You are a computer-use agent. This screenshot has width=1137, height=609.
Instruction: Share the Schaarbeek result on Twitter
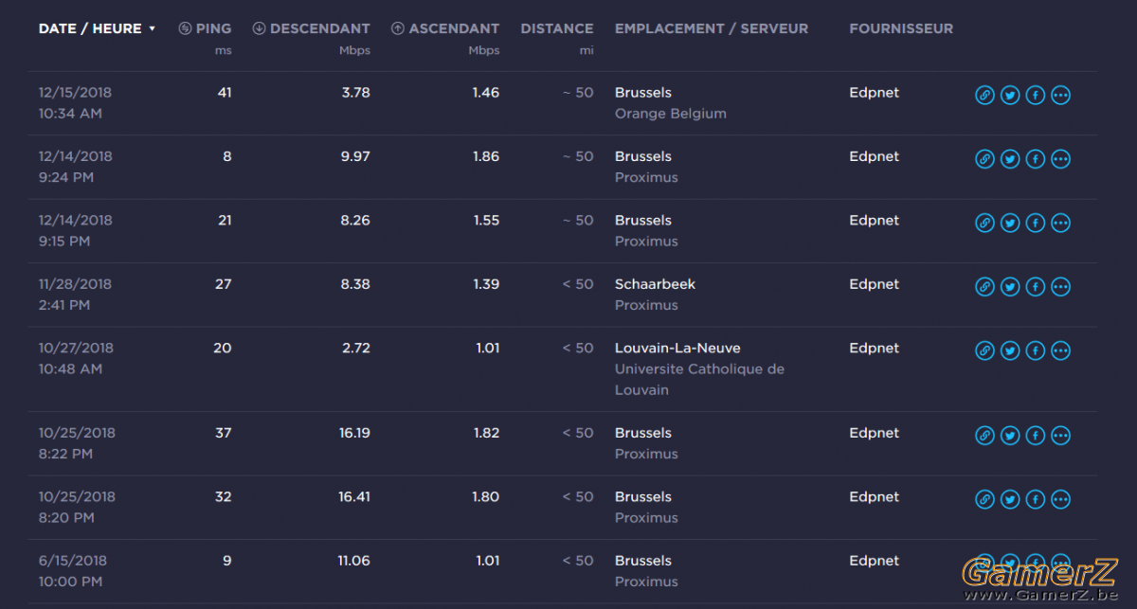1010,287
